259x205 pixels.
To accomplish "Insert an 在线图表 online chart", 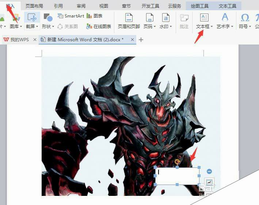I will [x=99, y=26].
